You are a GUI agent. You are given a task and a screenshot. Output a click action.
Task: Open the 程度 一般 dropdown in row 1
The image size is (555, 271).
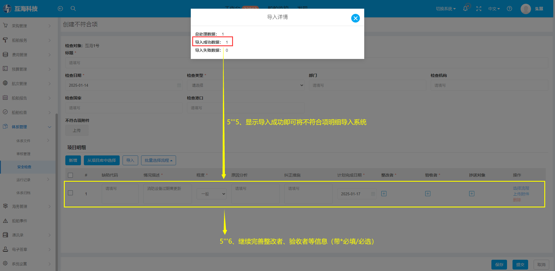point(212,194)
